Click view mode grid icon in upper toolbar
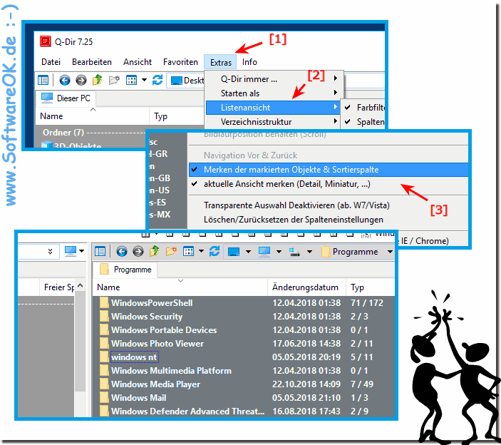 [131, 80]
